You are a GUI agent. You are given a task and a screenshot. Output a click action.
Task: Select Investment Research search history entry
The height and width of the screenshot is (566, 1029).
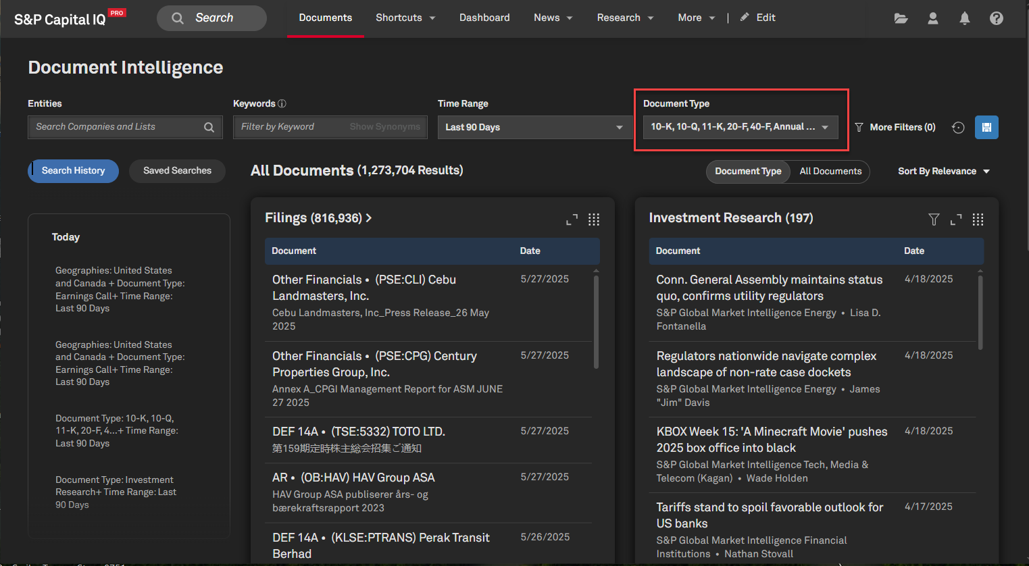[x=116, y=492]
